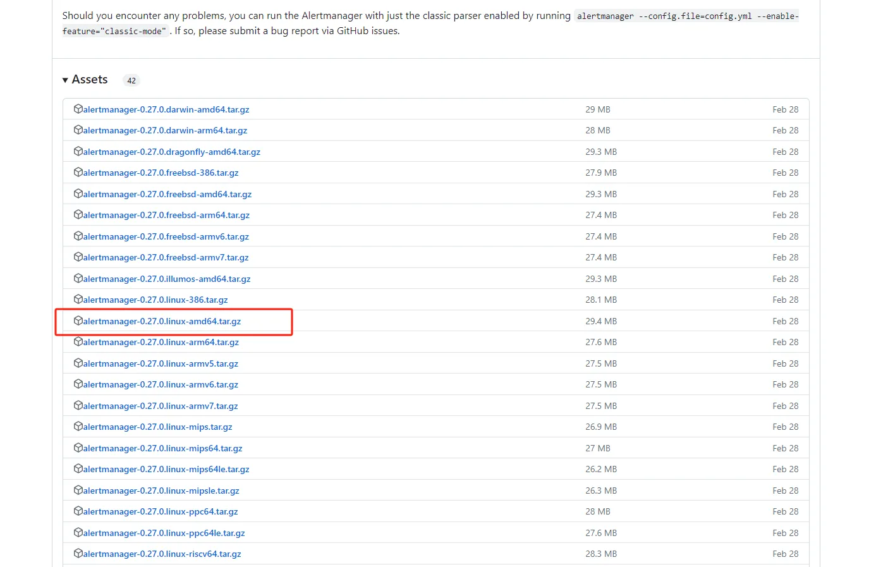
Task: Click package icon beside freebsd-arm64 tarball
Action: (x=78, y=214)
